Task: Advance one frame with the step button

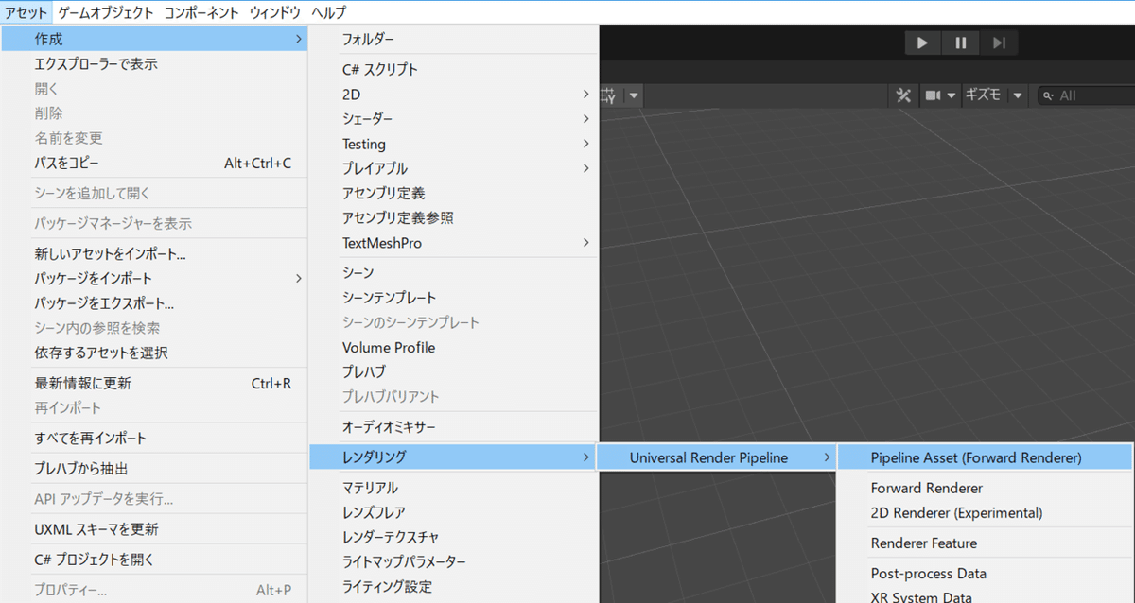Action: pos(999,43)
